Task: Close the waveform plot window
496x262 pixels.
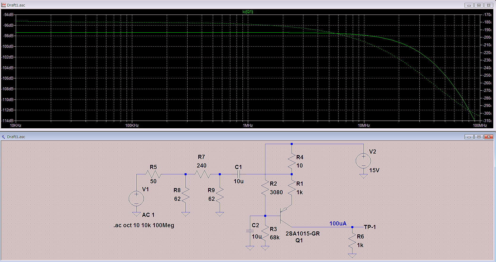Action: pyautogui.click(x=489, y=5)
